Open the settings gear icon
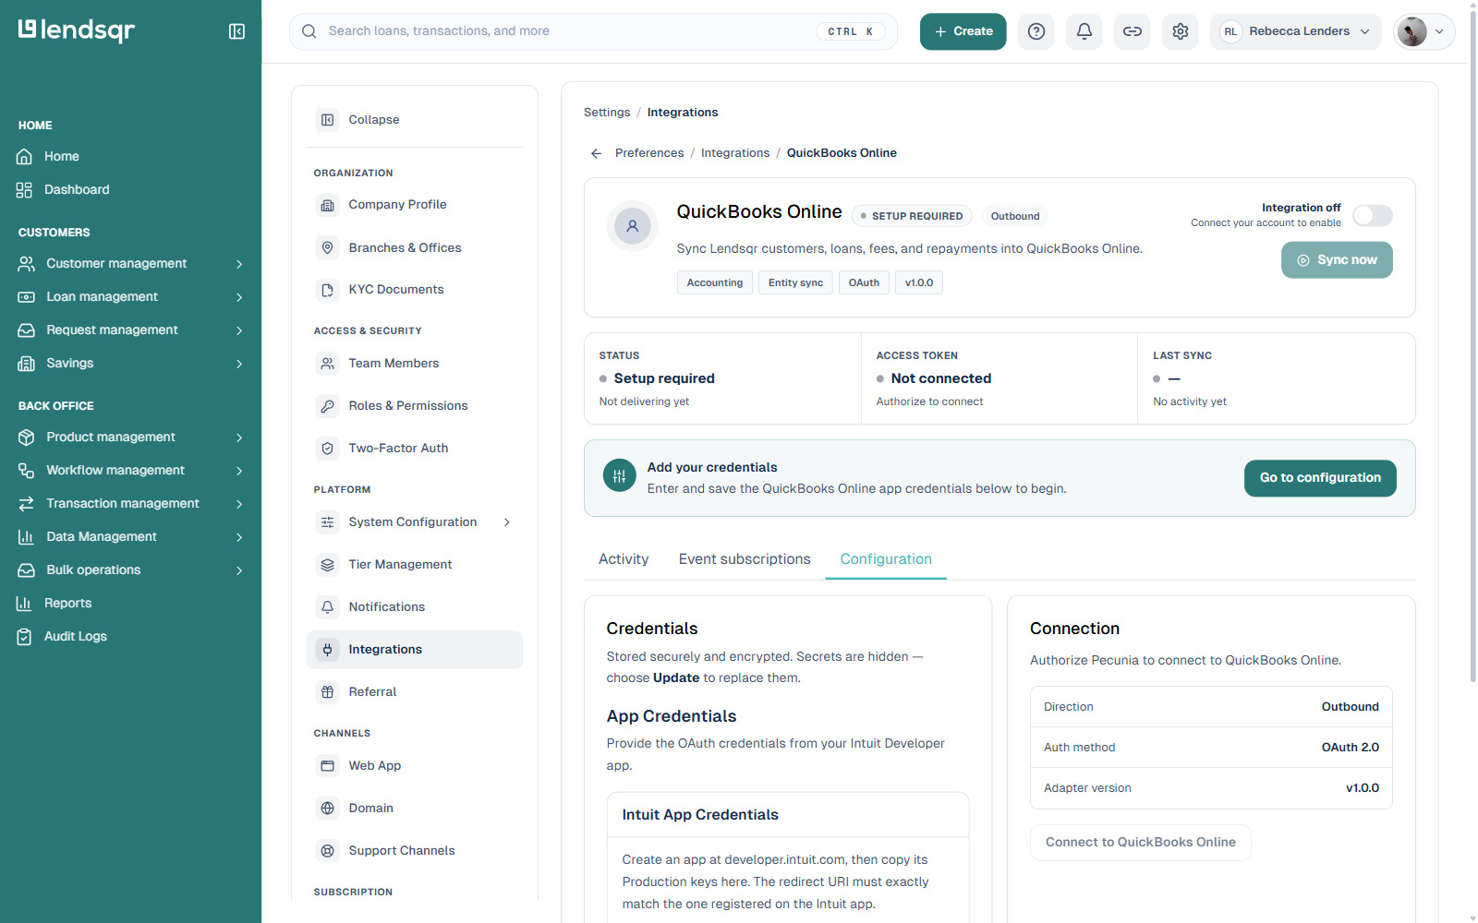 point(1181,31)
